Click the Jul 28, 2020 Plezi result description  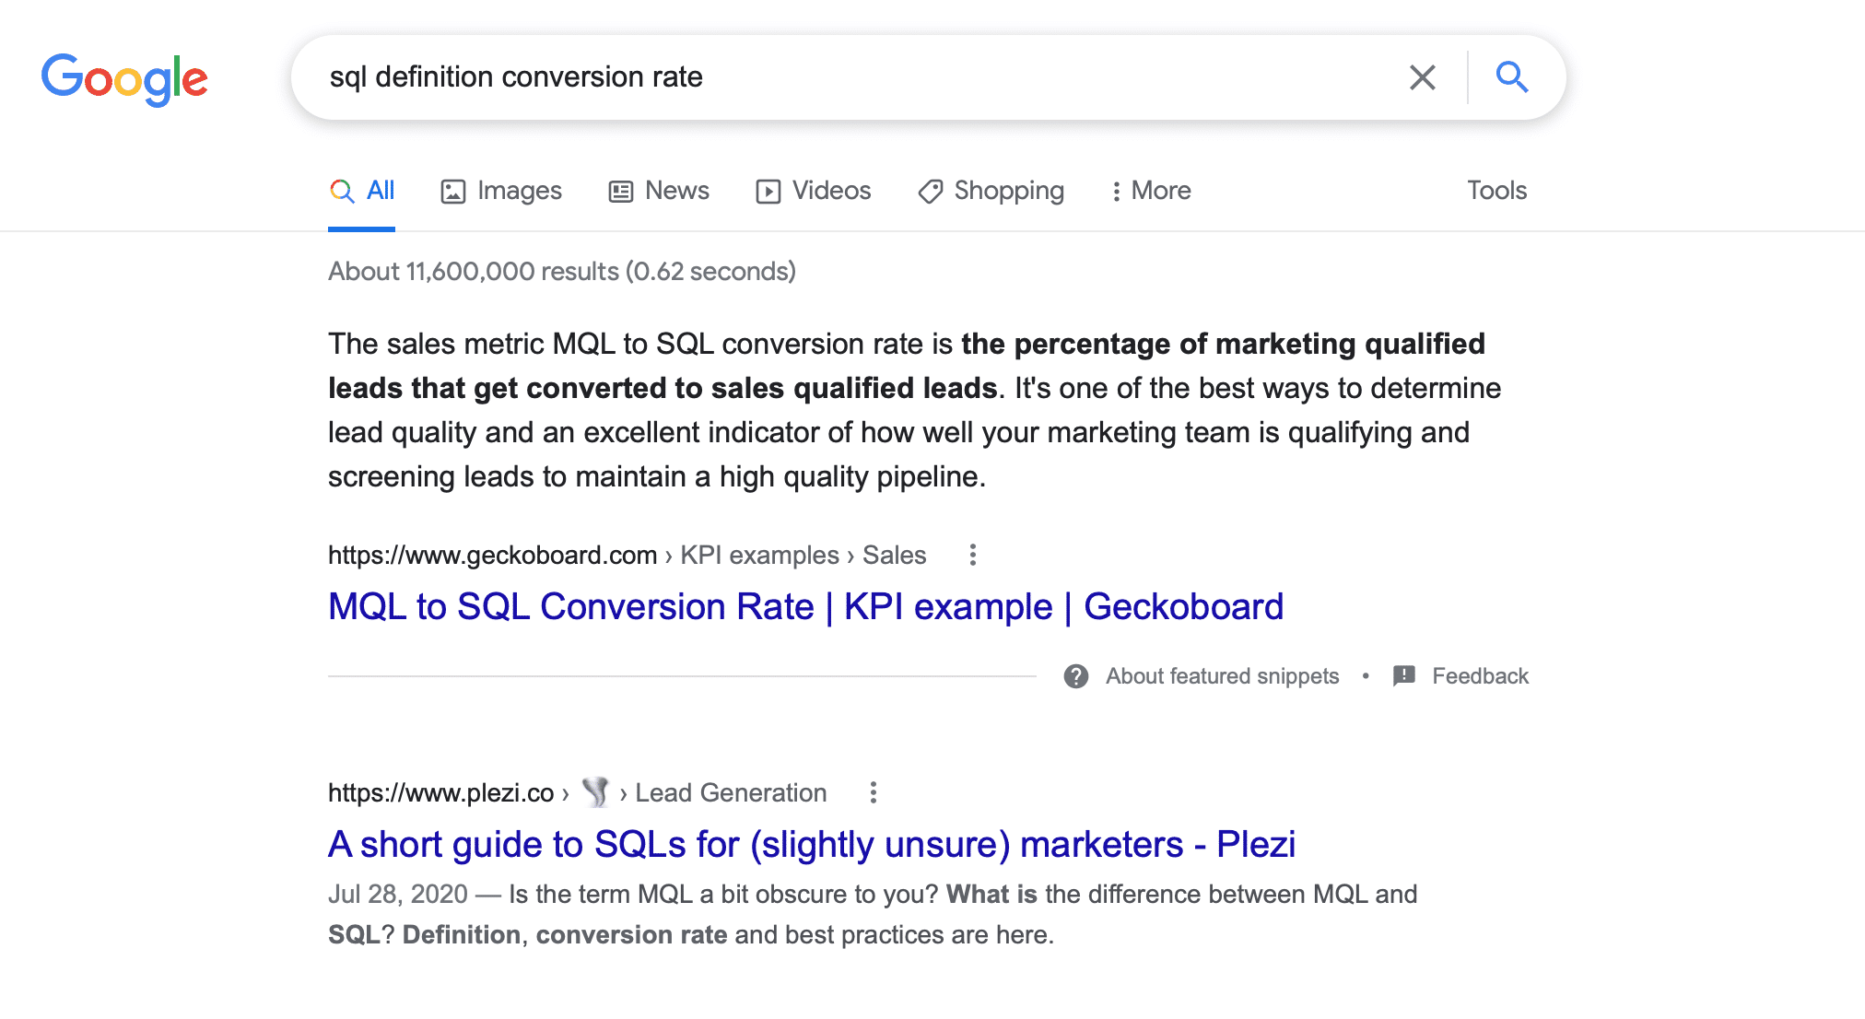tap(873, 914)
